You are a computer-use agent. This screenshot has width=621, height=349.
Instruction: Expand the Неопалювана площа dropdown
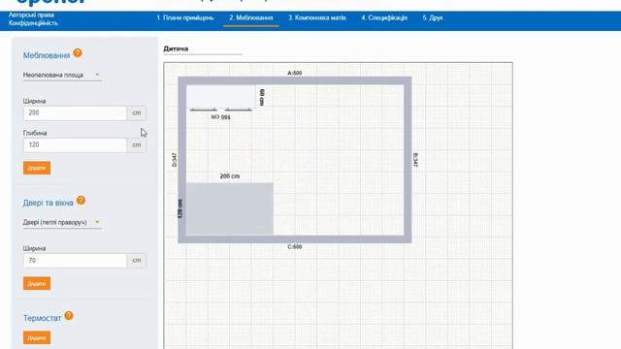[x=62, y=75]
